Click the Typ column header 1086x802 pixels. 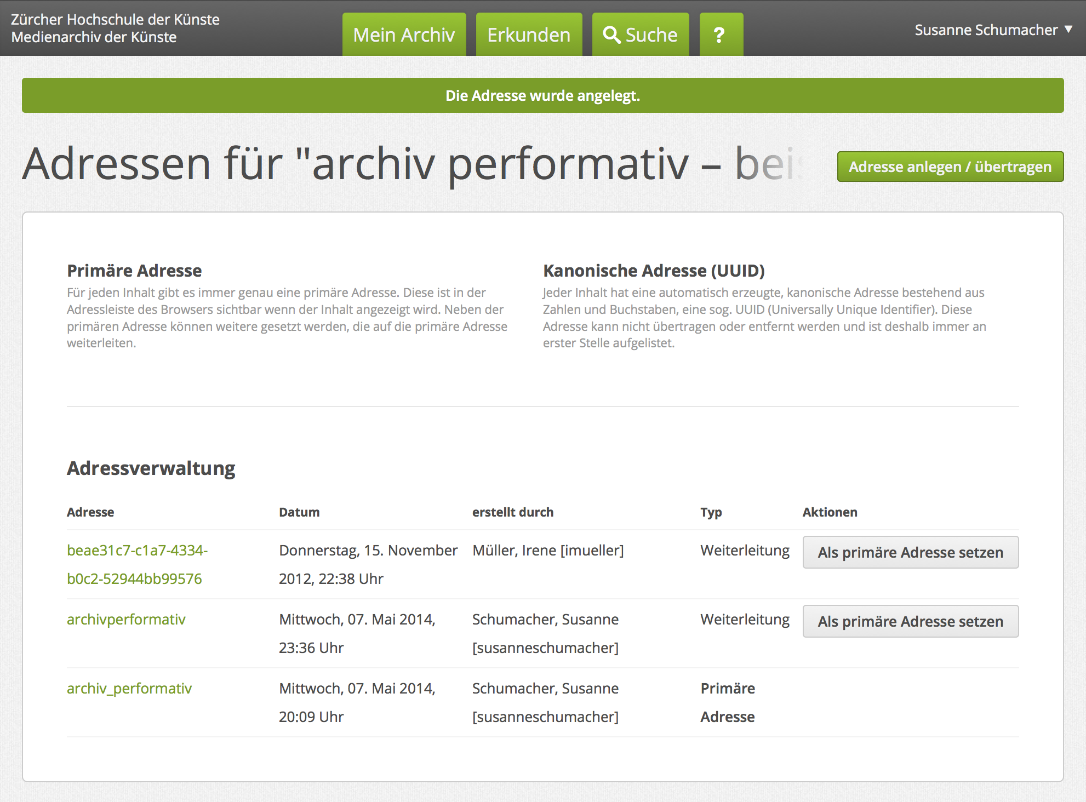tap(711, 512)
